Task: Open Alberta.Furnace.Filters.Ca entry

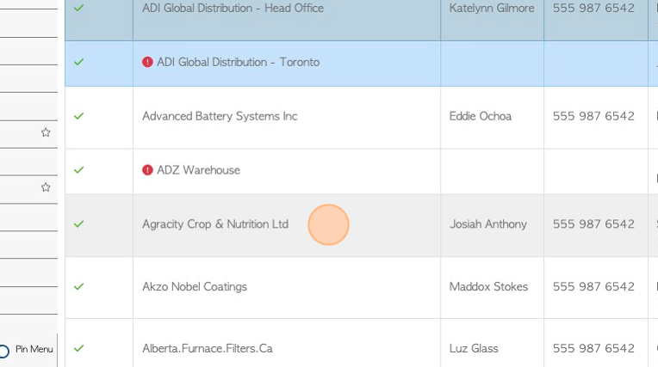Action: [x=208, y=348]
